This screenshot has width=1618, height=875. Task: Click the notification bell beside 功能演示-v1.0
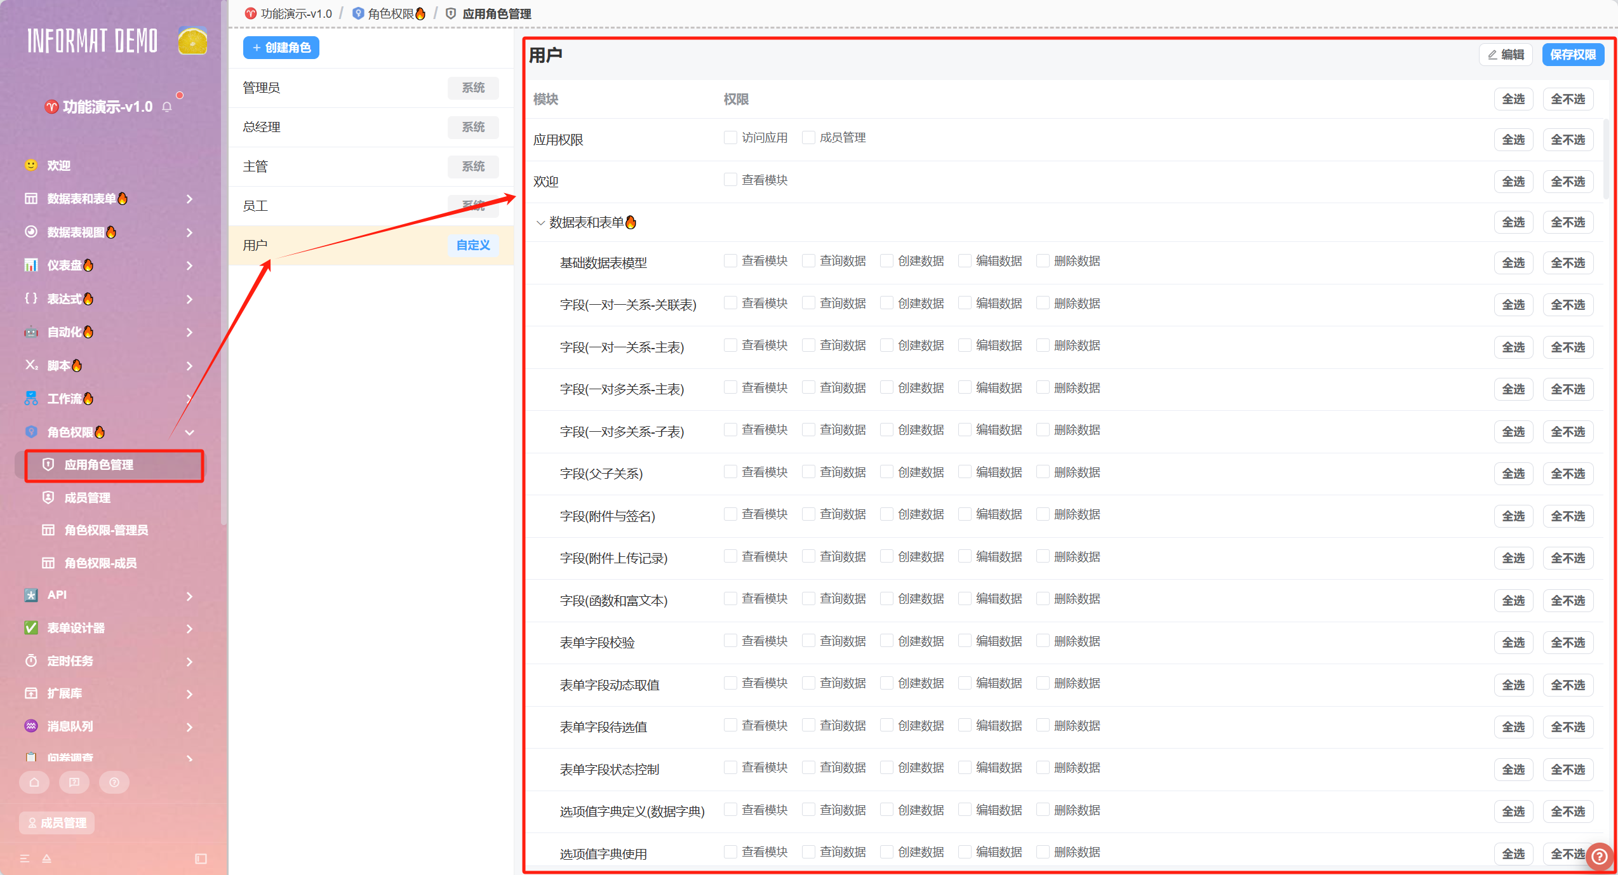pyautogui.click(x=167, y=107)
